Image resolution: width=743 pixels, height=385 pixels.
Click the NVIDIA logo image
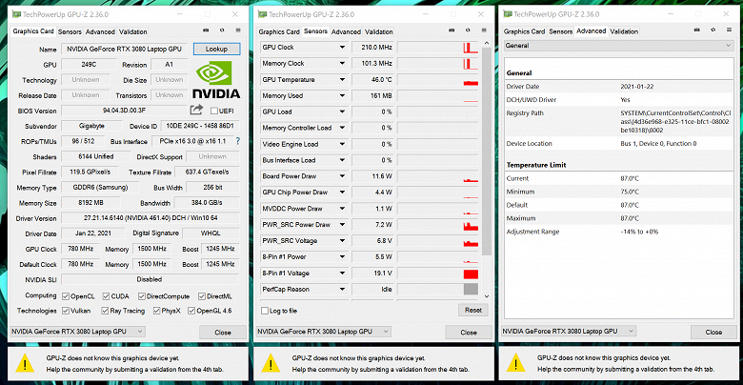pos(216,79)
